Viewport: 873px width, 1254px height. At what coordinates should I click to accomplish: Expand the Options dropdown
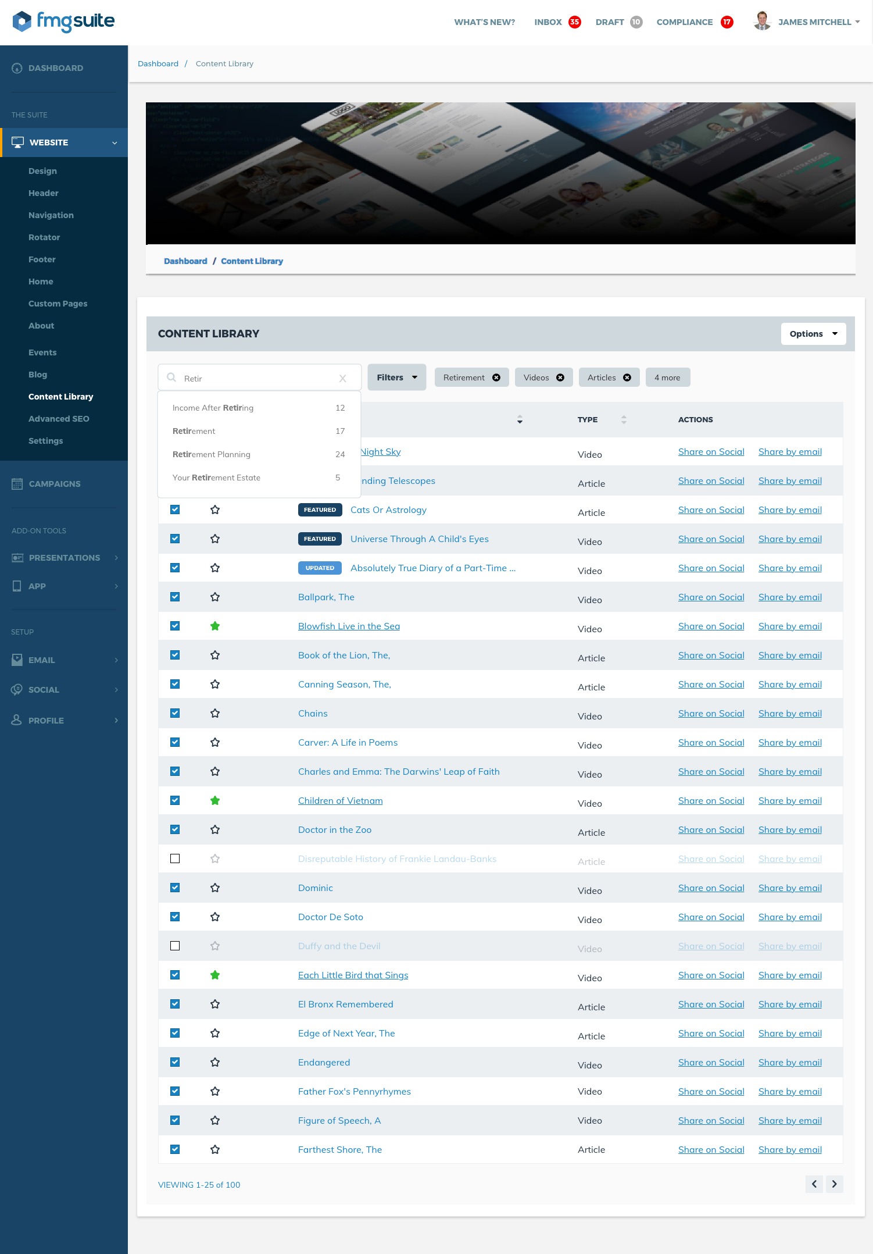(x=813, y=334)
